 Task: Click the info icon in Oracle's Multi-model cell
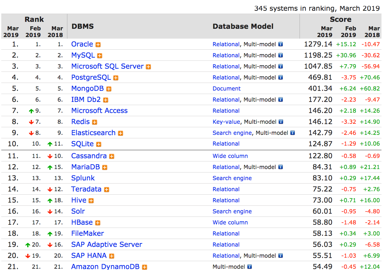(281, 44)
